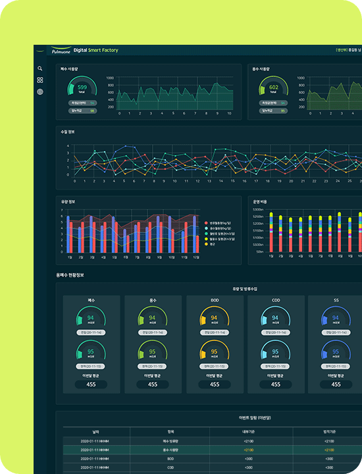
Task: Click the 602 Total water usage gauge
Action: point(273,86)
